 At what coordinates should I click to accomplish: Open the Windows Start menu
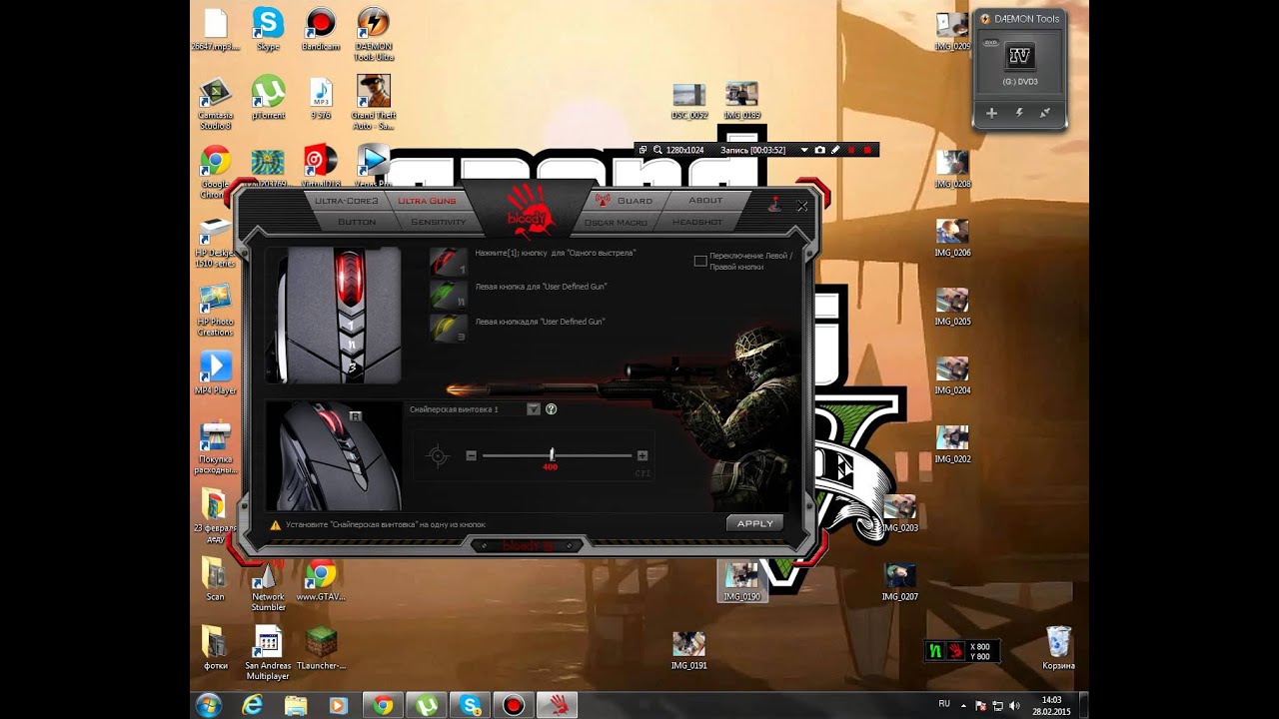pyautogui.click(x=209, y=705)
